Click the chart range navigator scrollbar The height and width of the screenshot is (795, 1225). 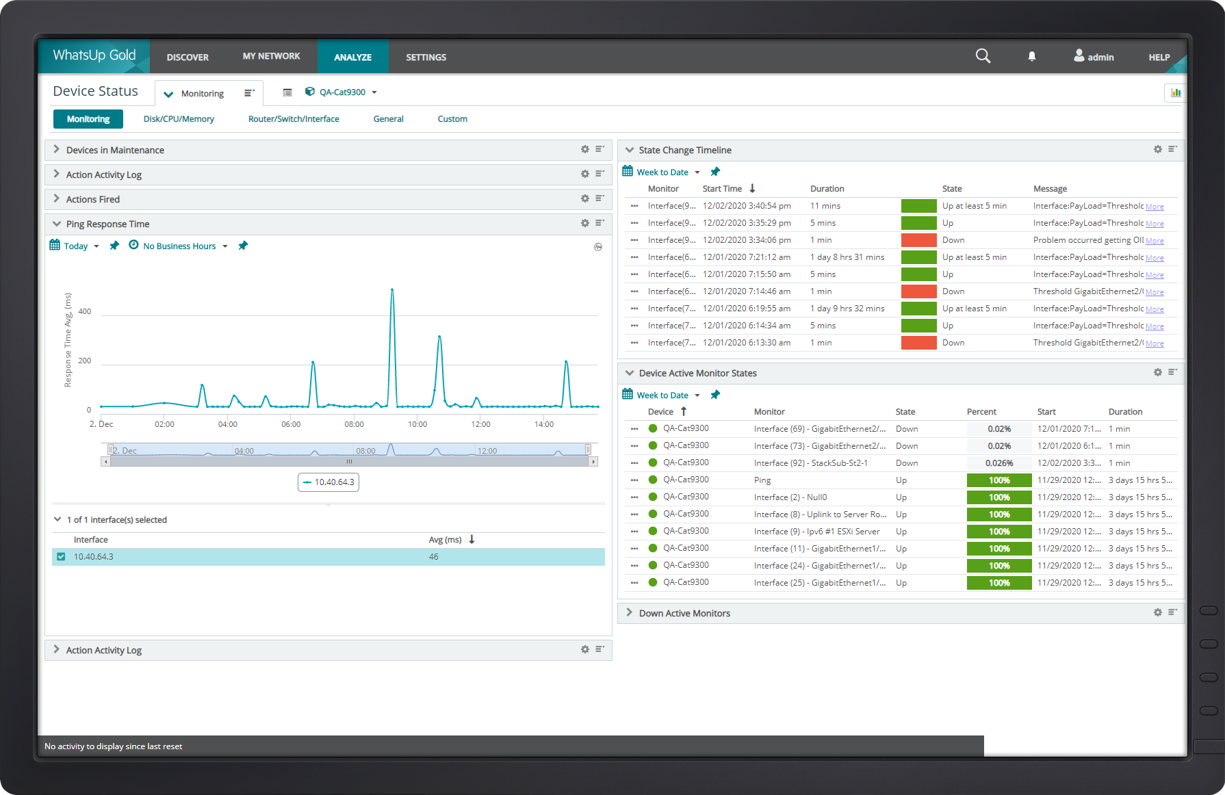[x=349, y=462]
